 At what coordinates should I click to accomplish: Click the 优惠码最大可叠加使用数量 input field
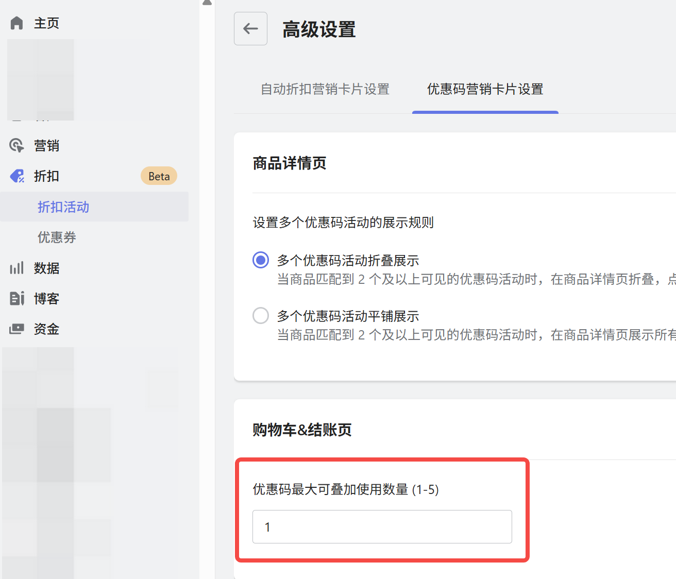382,526
